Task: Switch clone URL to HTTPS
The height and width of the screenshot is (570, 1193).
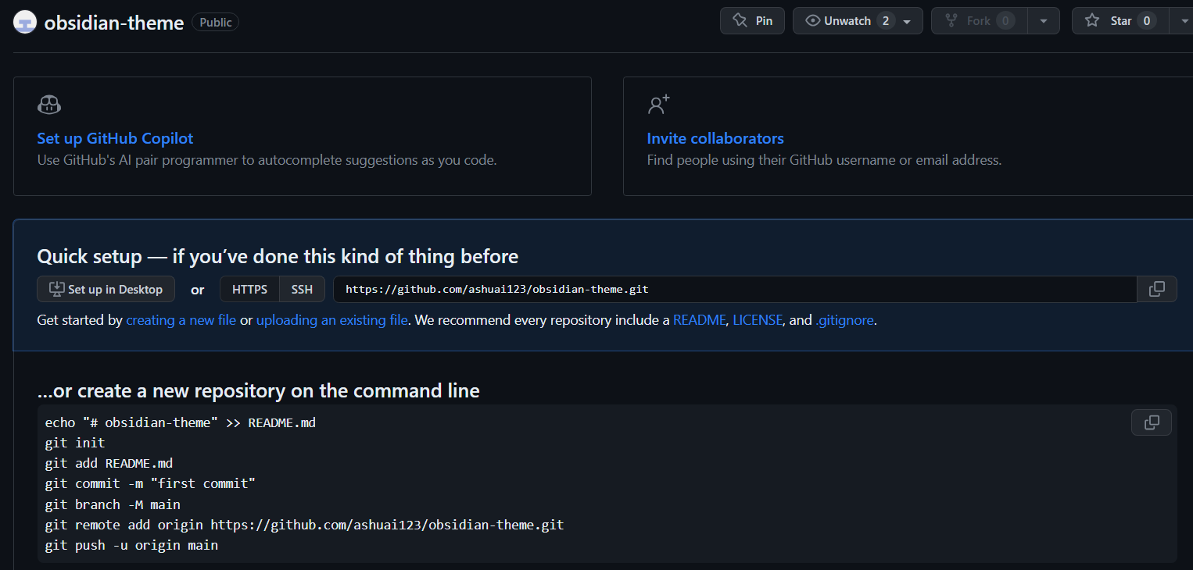Action: [249, 290]
